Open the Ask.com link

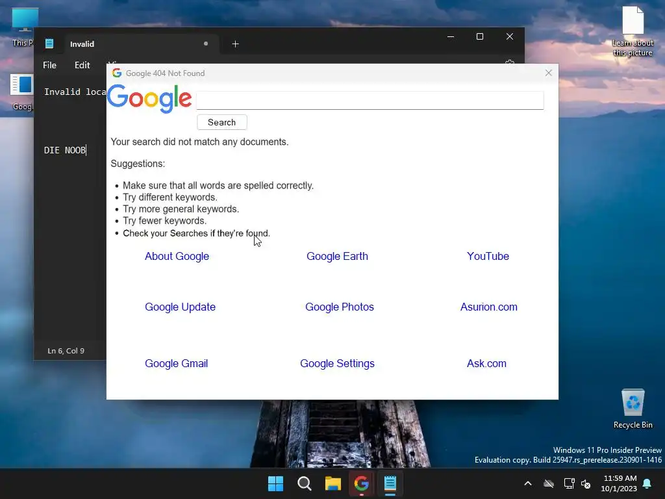click(x=486, y=364)
